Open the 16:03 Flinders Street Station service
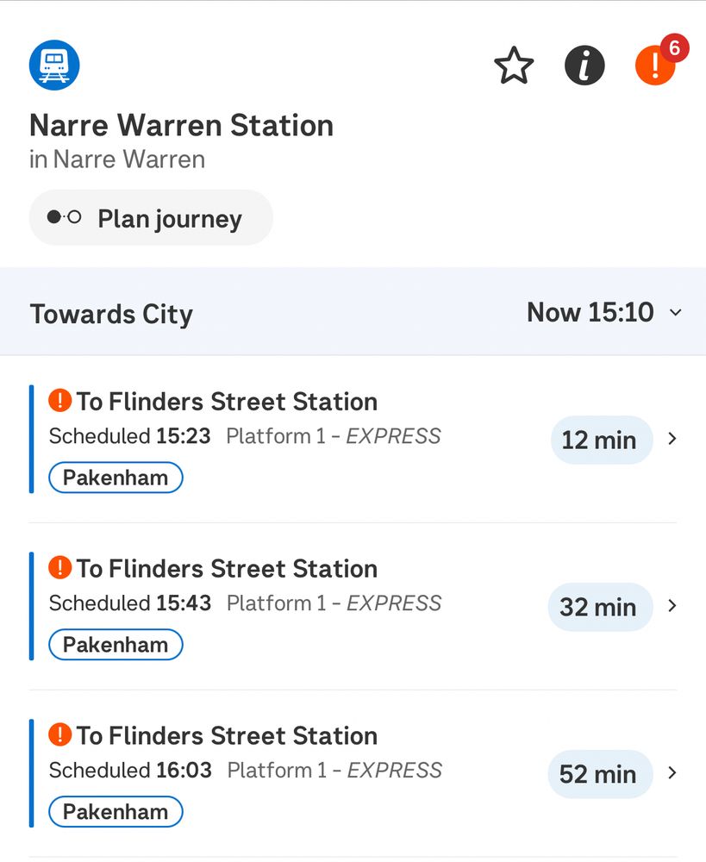 (x=227, y=736)
